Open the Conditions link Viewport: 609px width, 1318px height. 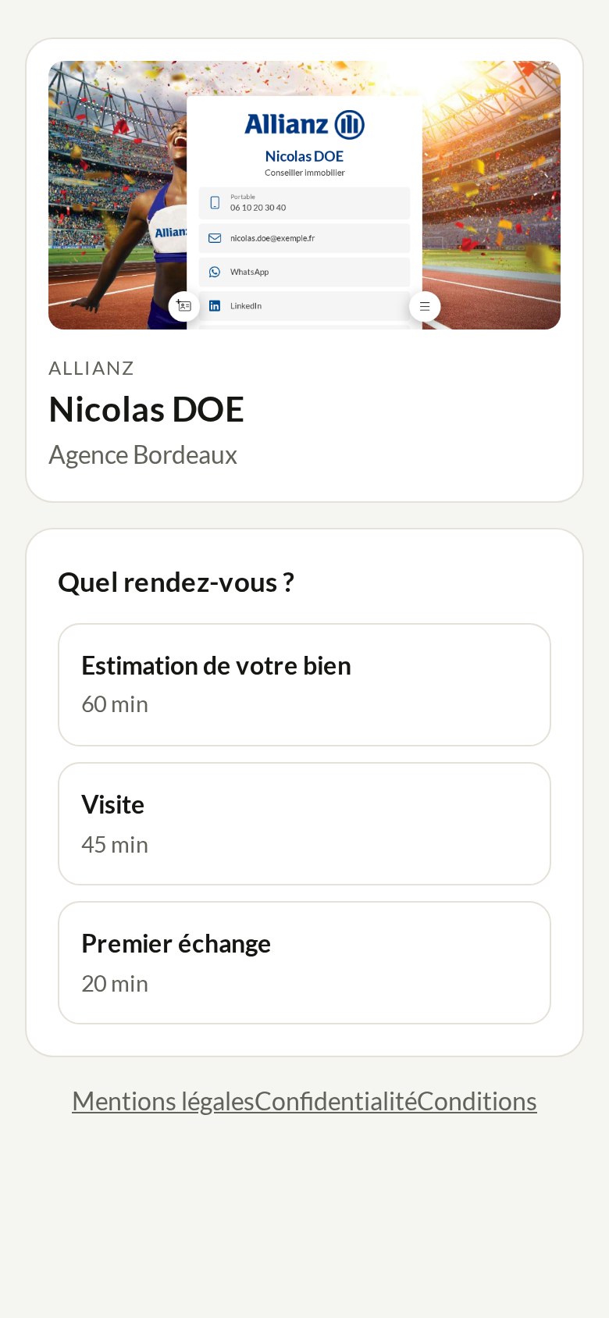click(477, 1101)
